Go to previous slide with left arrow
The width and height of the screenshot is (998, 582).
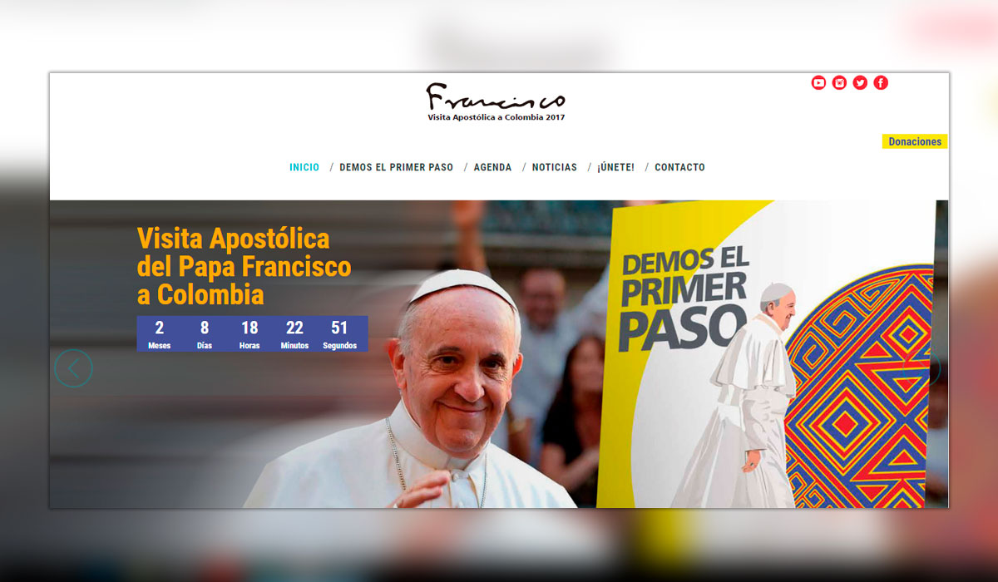tap(73, 367)
